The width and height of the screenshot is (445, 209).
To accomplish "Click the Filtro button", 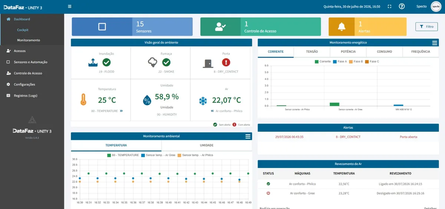I will (x=426, y=27).
